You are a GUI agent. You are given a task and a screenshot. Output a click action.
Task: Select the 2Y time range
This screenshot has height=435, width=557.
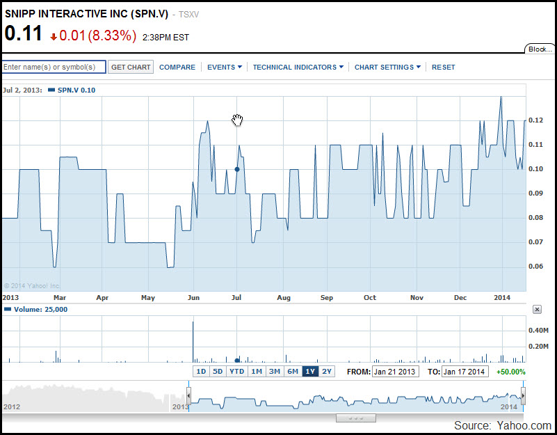coord(327,372)
